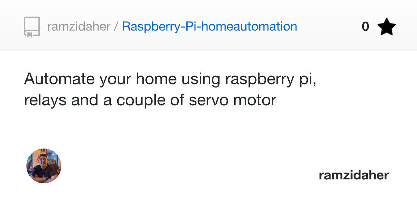Click the black star icon

tap(386, 27)
